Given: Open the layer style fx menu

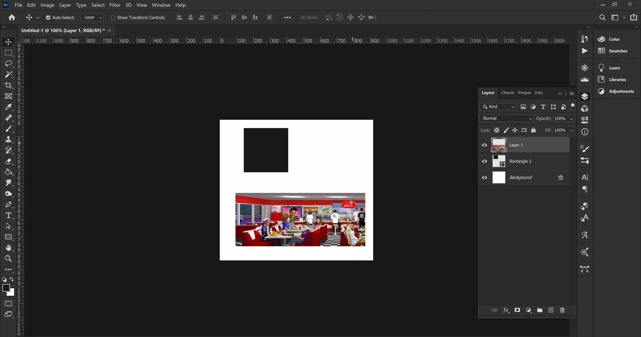Looking at the screenshot, I should tap(506, 310).
